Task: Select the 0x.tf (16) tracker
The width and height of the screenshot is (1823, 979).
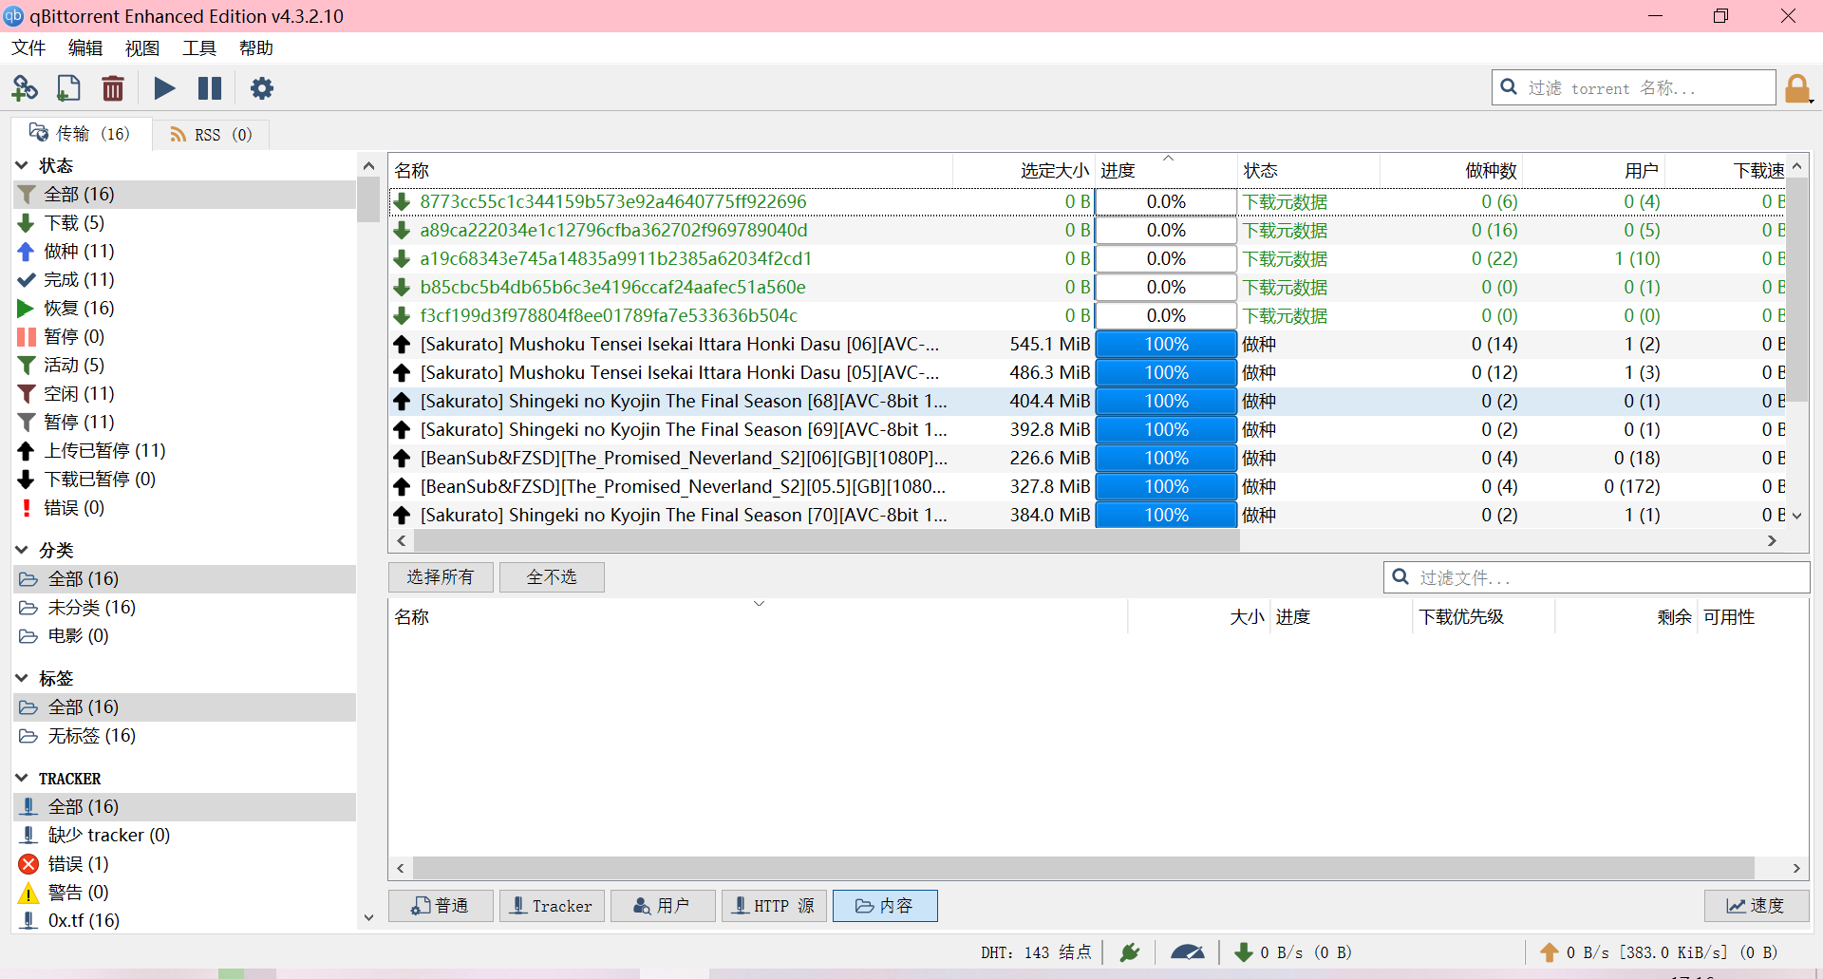Action: tap(185, 920)
